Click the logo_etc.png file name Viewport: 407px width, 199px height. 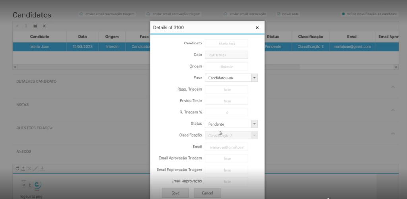31,196
